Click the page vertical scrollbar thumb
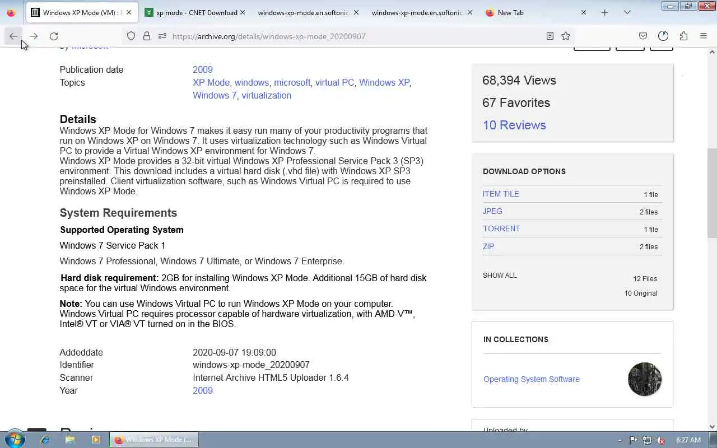The image size is (717, 448). [x=712, y=193]
